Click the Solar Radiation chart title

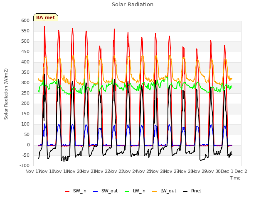point(133,5)
